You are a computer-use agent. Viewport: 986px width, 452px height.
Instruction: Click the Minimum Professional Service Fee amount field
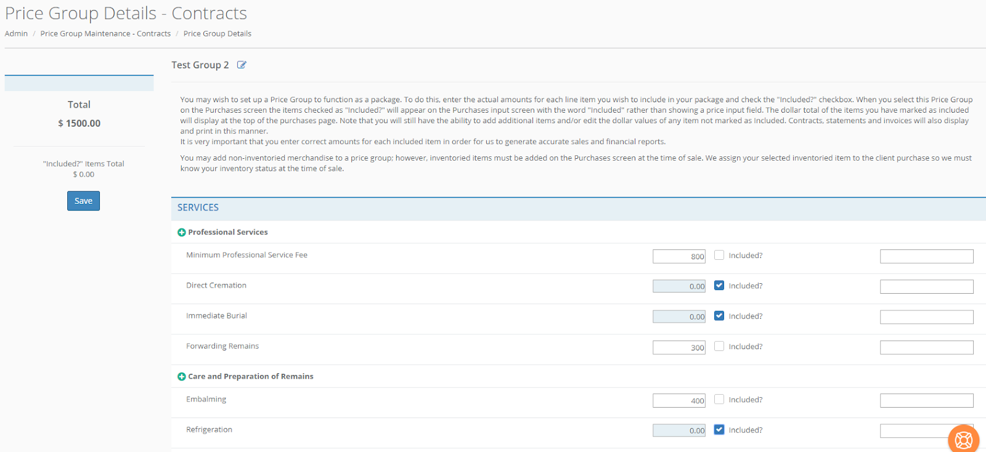[678, 256]
